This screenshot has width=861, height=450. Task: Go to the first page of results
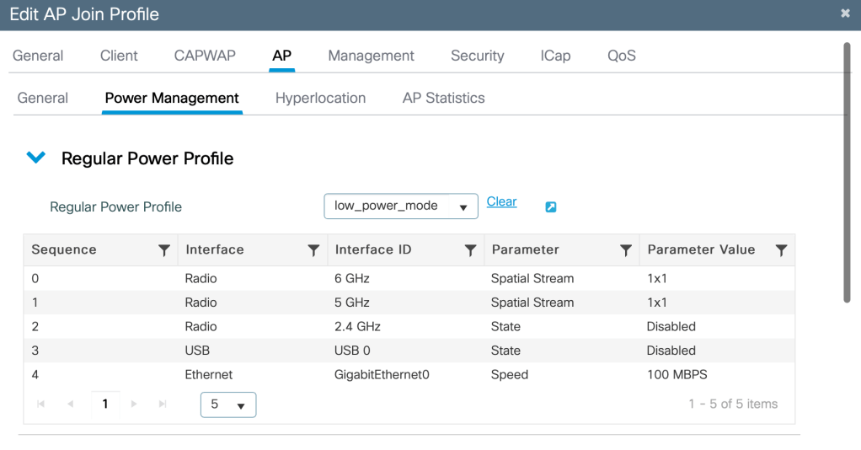(x=41, y=404)
